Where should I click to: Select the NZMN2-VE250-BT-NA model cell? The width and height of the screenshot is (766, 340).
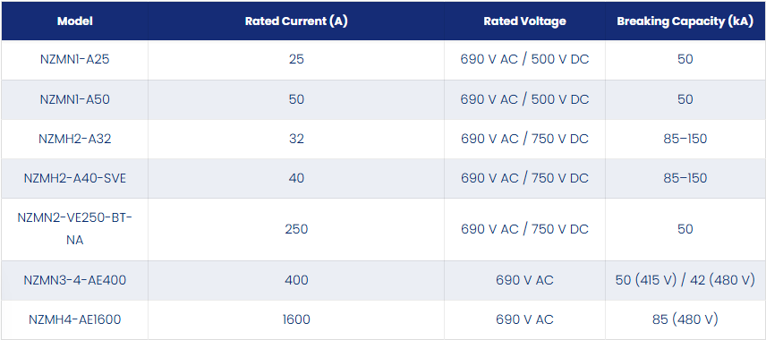point(75,229)
